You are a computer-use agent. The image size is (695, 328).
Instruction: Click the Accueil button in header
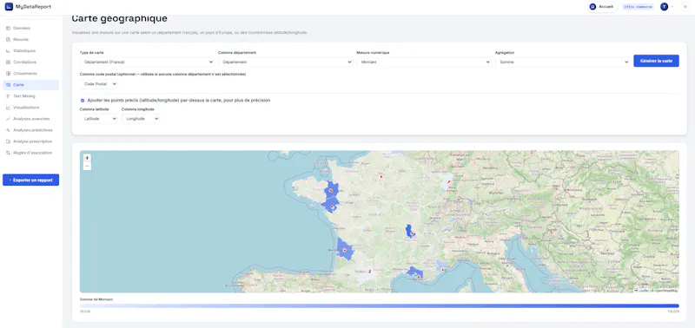pyautogui.click(x=602, y=7)
